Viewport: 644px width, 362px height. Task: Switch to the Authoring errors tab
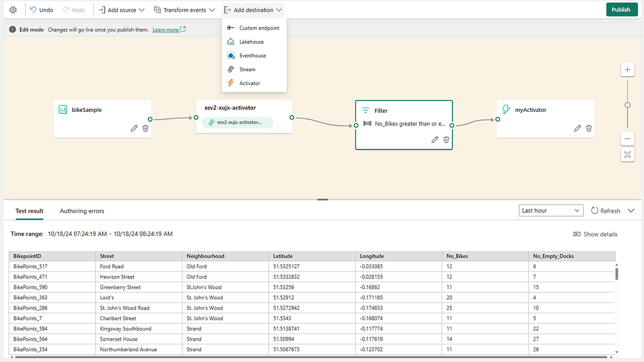point(82,211)
